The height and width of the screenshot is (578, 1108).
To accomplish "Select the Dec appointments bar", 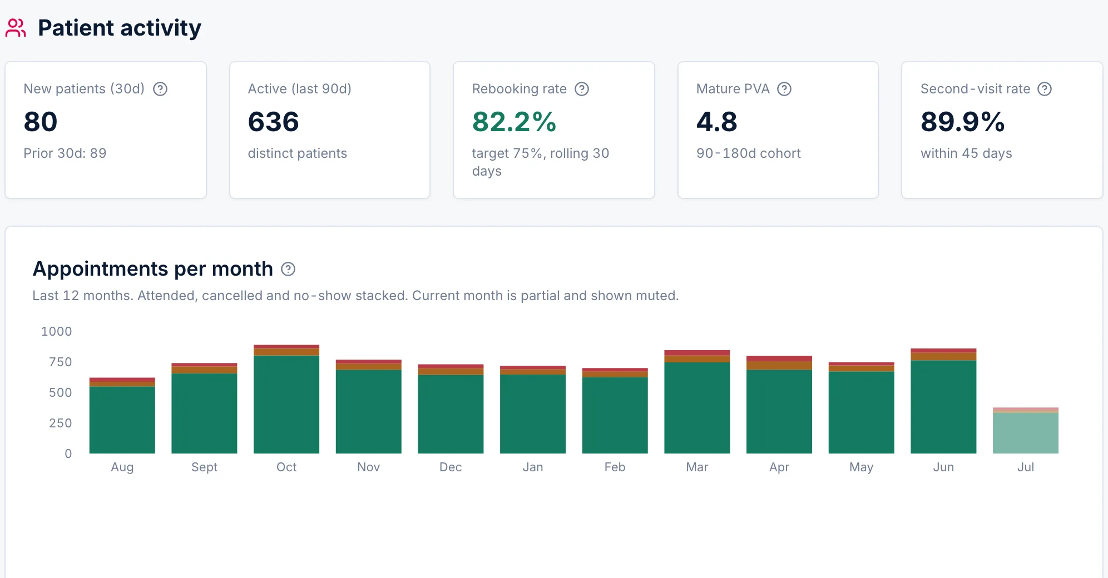I will 451,409.
